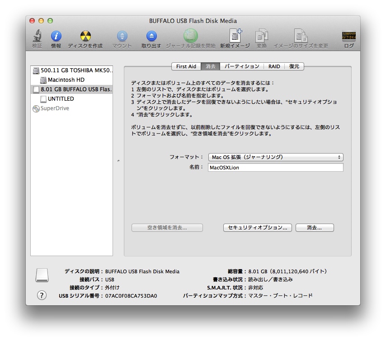The image size is (386, 341).
Task: Select the UNTITLED volume
Action: (x=71, y=98)
